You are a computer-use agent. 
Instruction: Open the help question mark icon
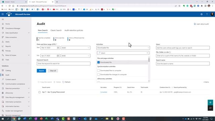click(x=207, y=14)
